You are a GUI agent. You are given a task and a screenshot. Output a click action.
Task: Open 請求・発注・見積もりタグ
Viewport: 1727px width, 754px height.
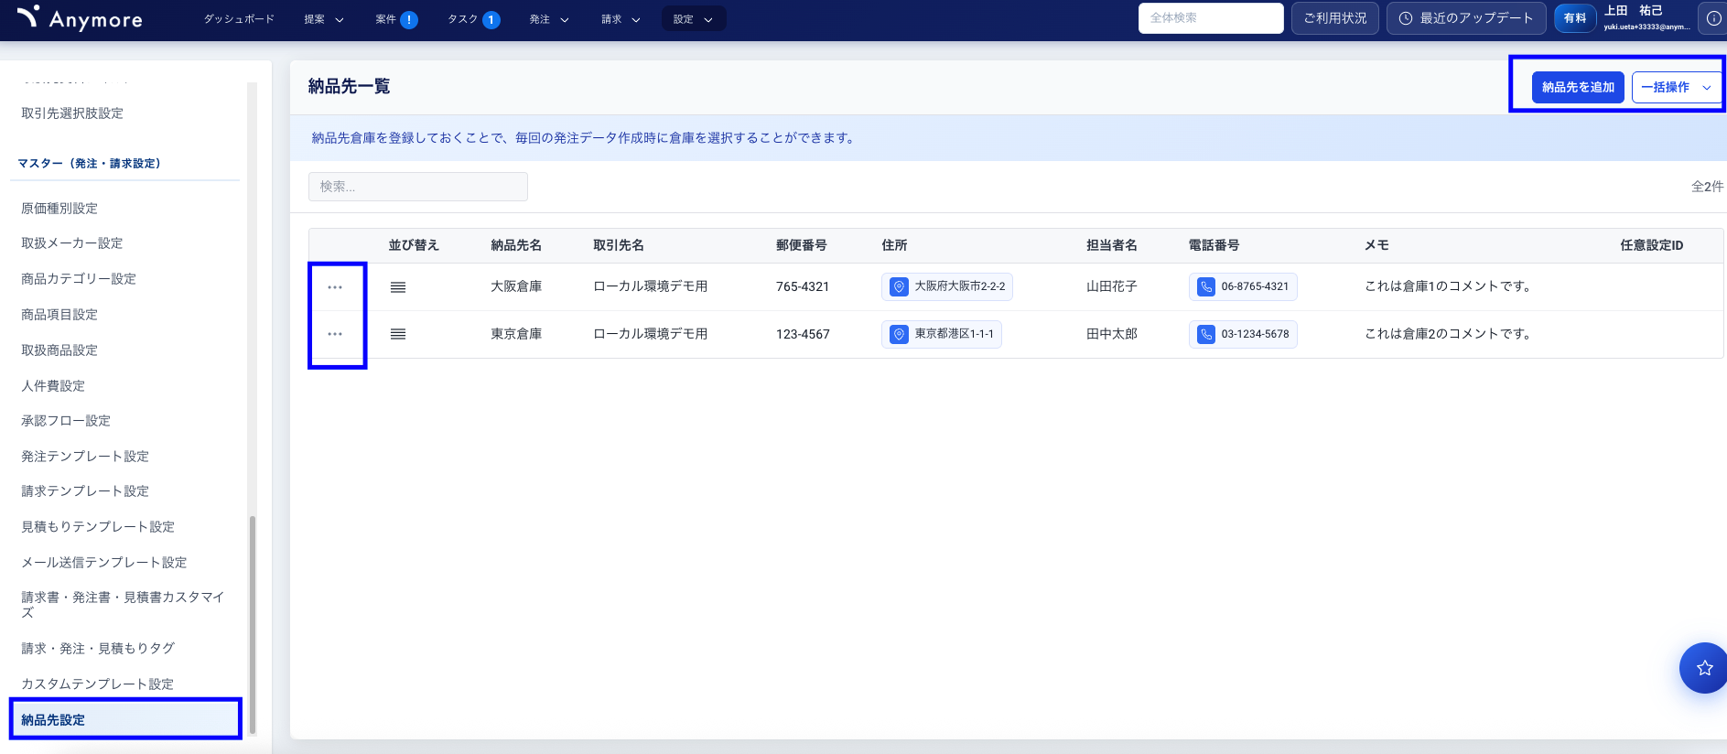click(x=98, y=649)
